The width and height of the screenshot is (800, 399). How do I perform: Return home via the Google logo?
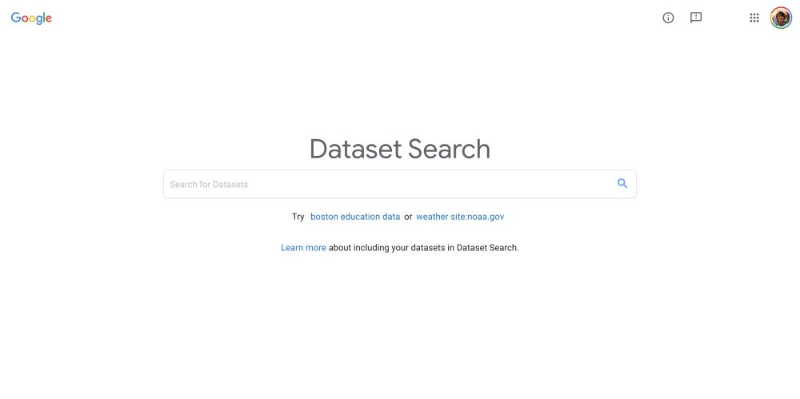point(31,18)
